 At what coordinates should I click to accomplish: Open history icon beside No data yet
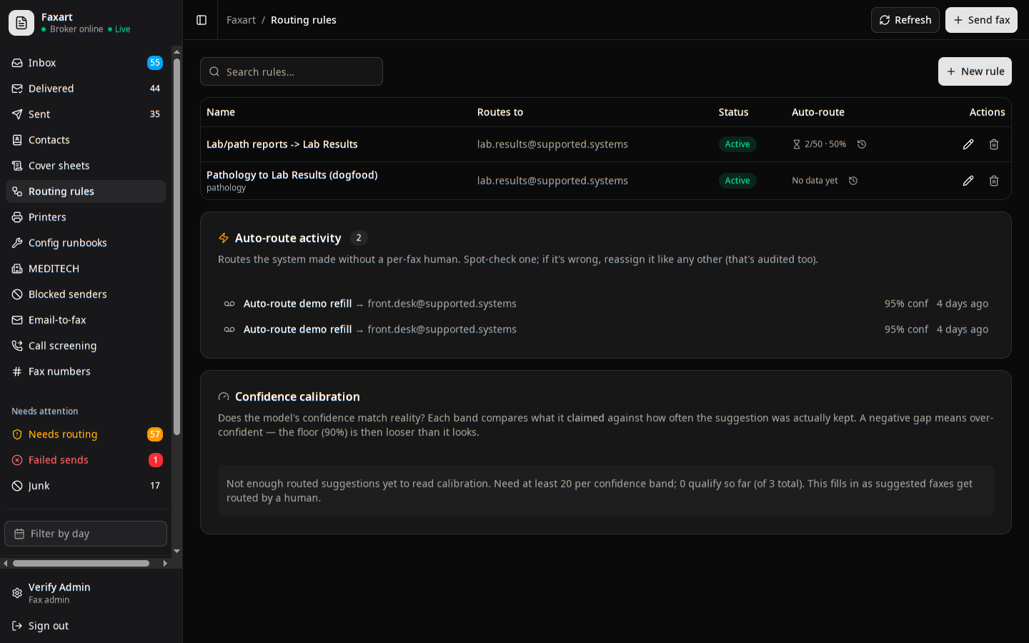point(853,181)
